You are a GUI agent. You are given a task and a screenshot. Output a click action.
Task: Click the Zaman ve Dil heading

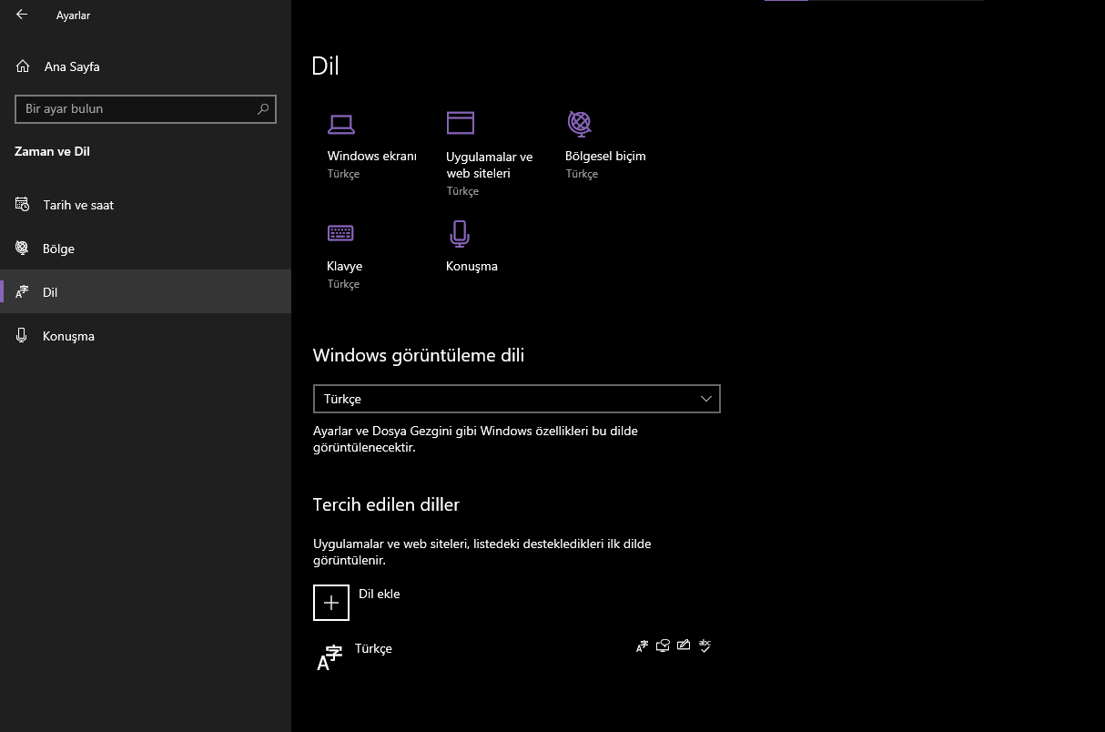tap(52, 151)
